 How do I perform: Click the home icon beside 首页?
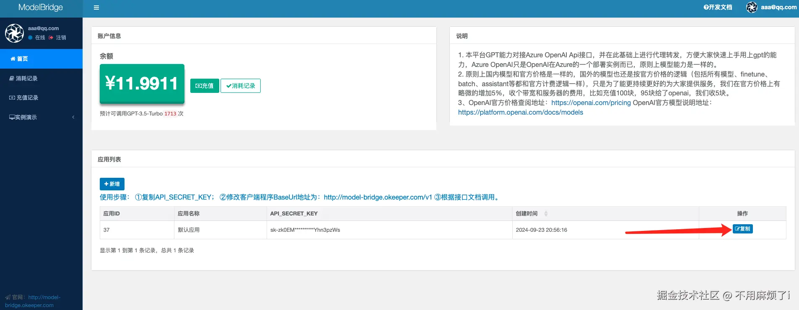13,59
